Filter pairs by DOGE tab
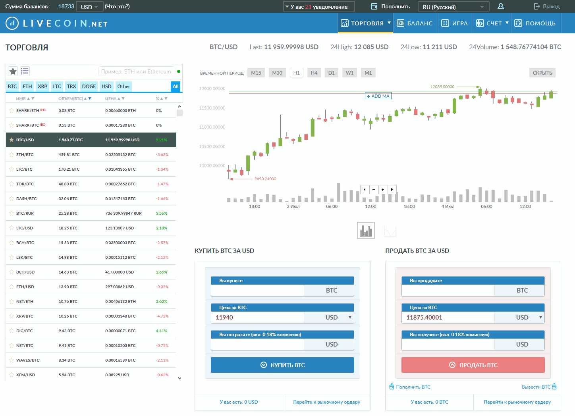This screenshot has width=575, height=416. click(x=89, y=86)
